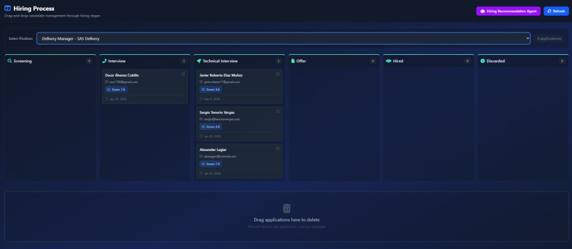Click the chart icon in Score 4.0 badge
Image resolution: width=572 pixels, height=249 pixels.
pos(203,126)
